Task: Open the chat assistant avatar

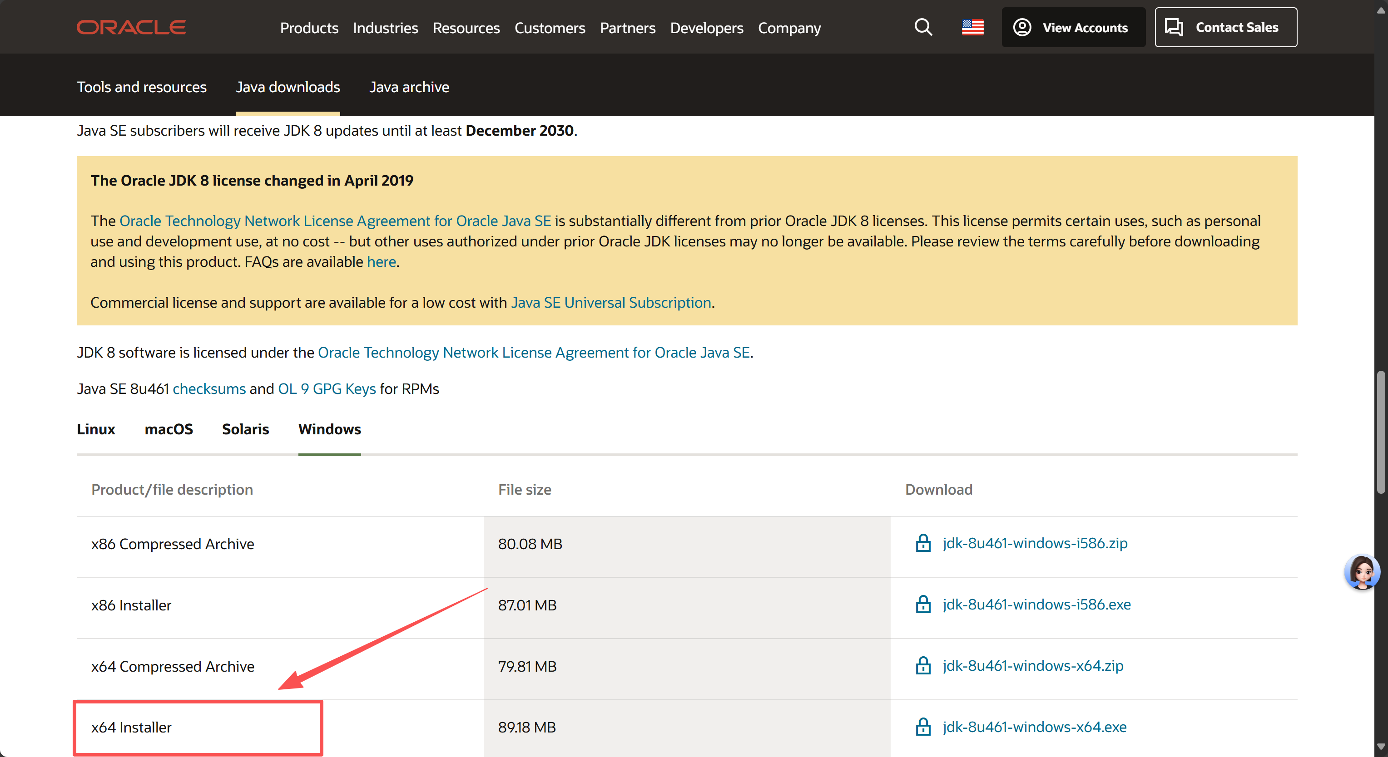Action: coord(1362,572)
